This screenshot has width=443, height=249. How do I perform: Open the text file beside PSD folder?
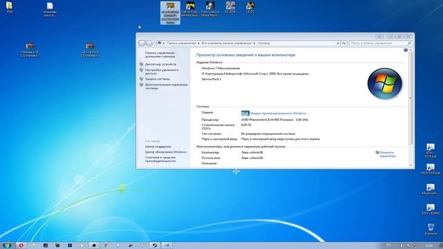(x=50, y=9)
